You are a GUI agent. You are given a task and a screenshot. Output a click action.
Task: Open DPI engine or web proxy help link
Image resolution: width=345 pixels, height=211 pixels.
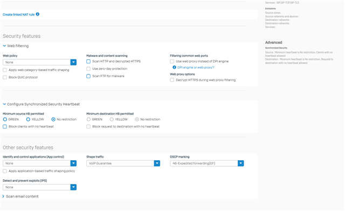pos(196,67)
